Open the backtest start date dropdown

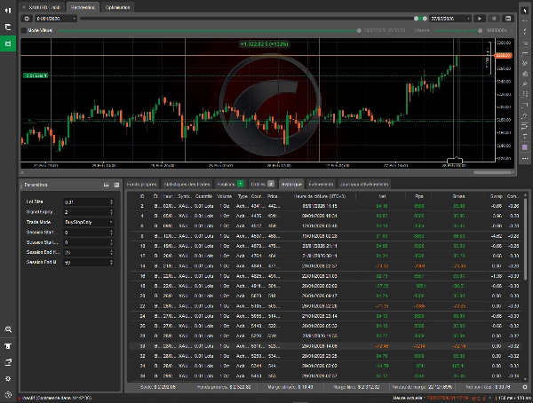(x=55, y=19)
